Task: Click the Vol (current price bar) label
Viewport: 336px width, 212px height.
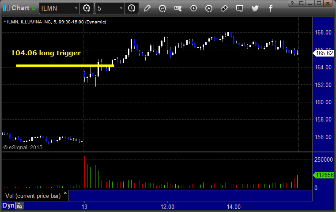Action: click(33, 196)
